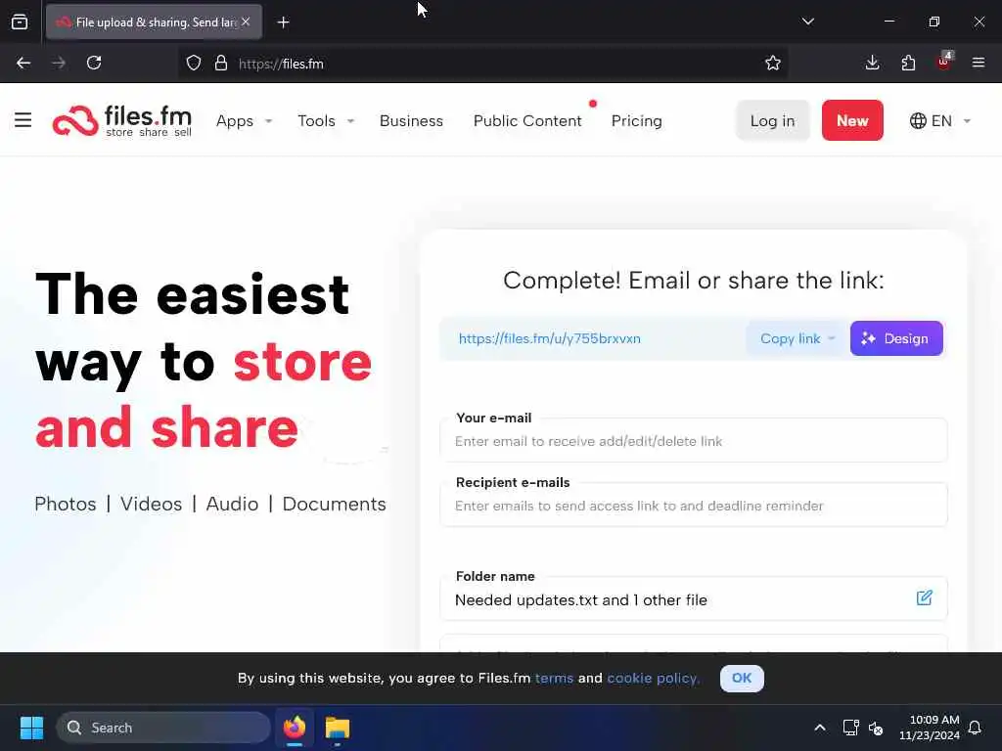Switch to Firefox in the taskbar
The image size is (1002, 751).
pyautogui.click(x=295, y=728)
